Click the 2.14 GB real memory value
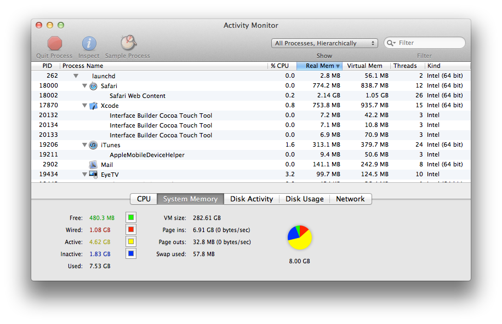502x324 pixels. click(328, 95)
